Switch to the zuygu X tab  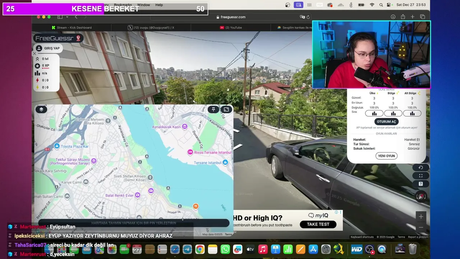(151, 27)
